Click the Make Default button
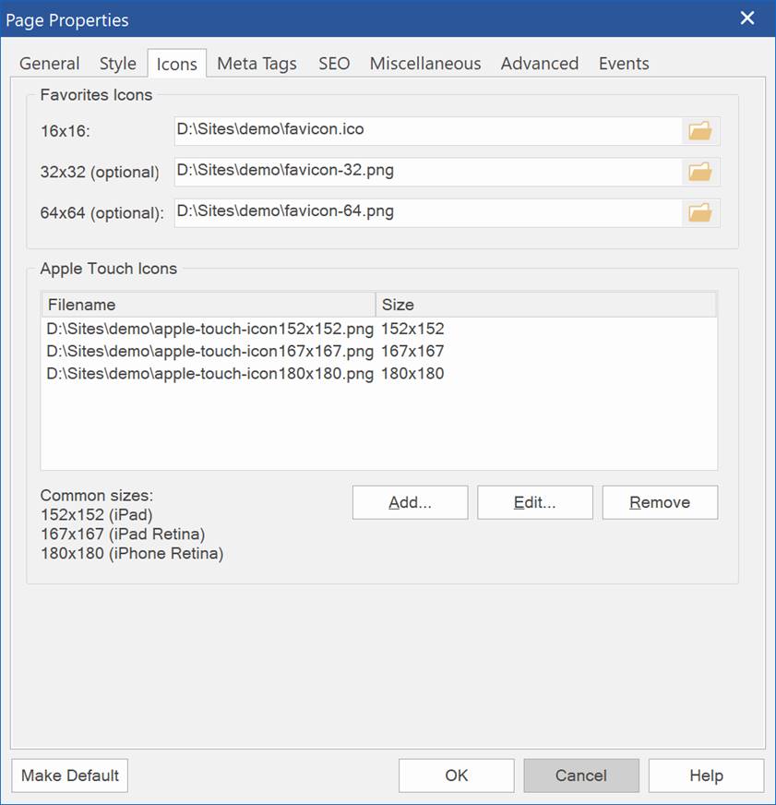 click(x=70, y=775)
